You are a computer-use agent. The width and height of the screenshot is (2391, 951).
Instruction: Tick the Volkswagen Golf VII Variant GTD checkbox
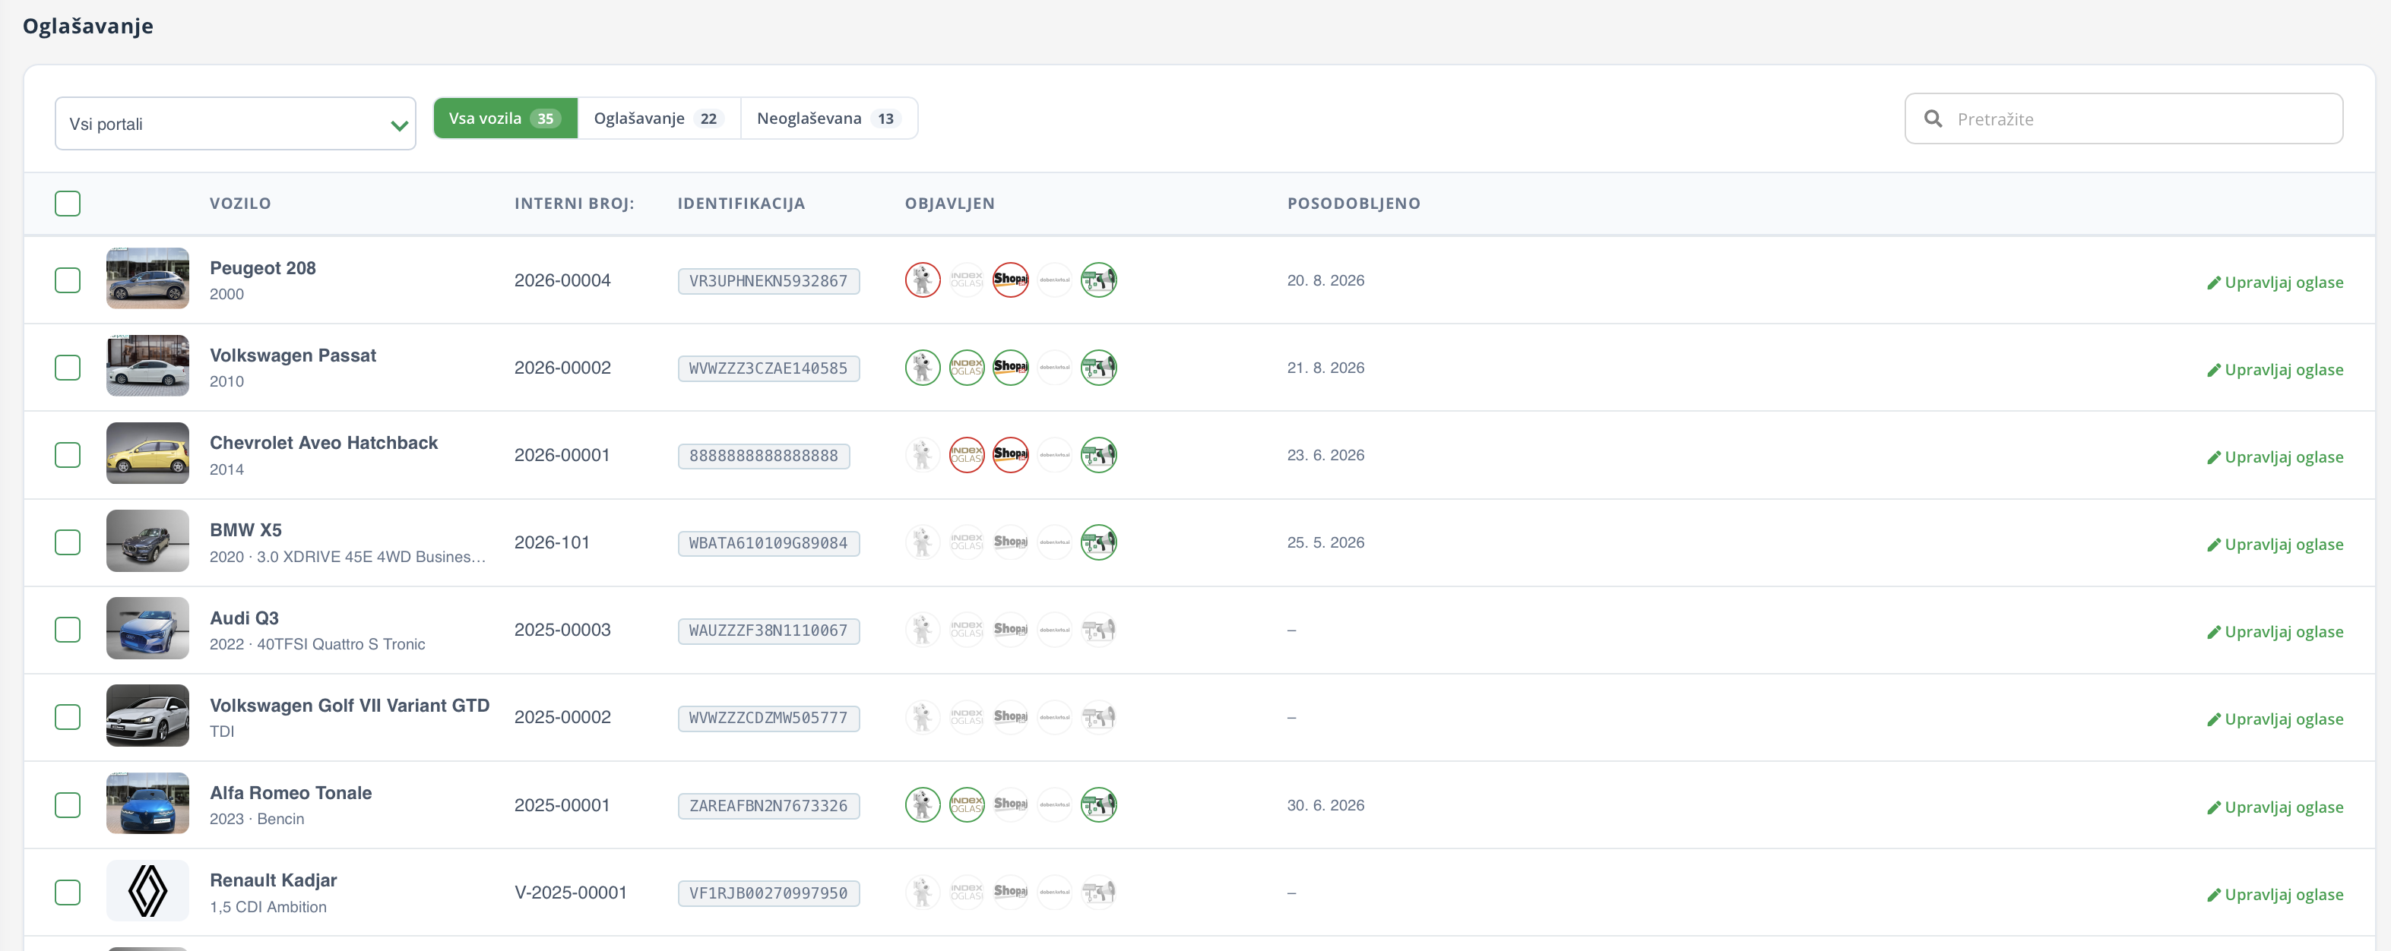68,717
